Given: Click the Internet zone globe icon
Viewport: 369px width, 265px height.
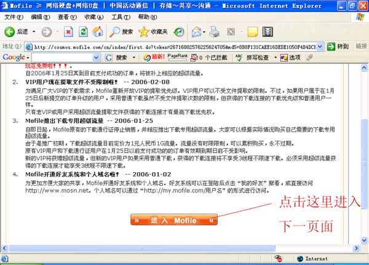Looking at the screenshot, I should point(300,259).
